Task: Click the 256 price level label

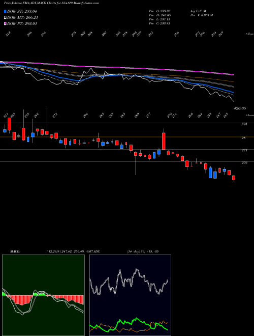Action: [244, 163]
